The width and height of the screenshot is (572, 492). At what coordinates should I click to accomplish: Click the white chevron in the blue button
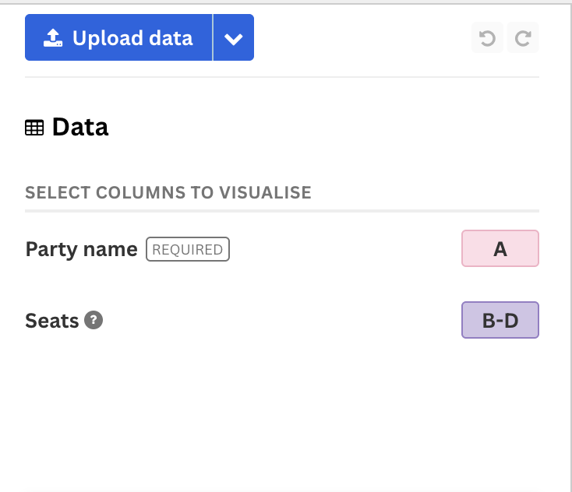pyautogui.click(x=234, y=39)
